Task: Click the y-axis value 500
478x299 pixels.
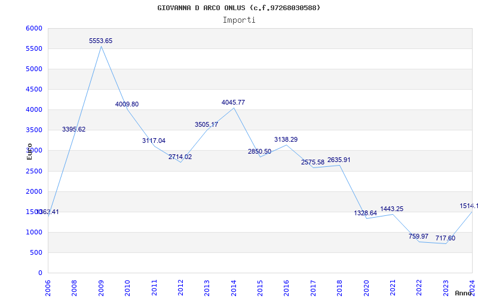Action: click(x=36, y=252)
